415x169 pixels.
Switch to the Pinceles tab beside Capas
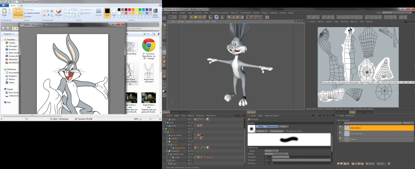point(360,112)
